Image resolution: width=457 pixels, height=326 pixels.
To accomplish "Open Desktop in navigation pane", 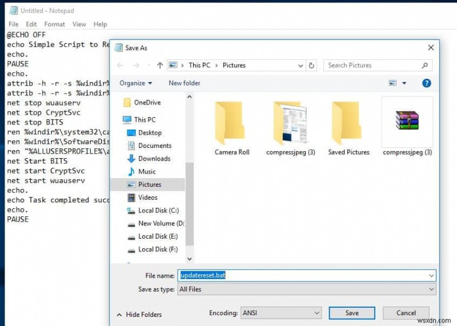I will point(150,133).
